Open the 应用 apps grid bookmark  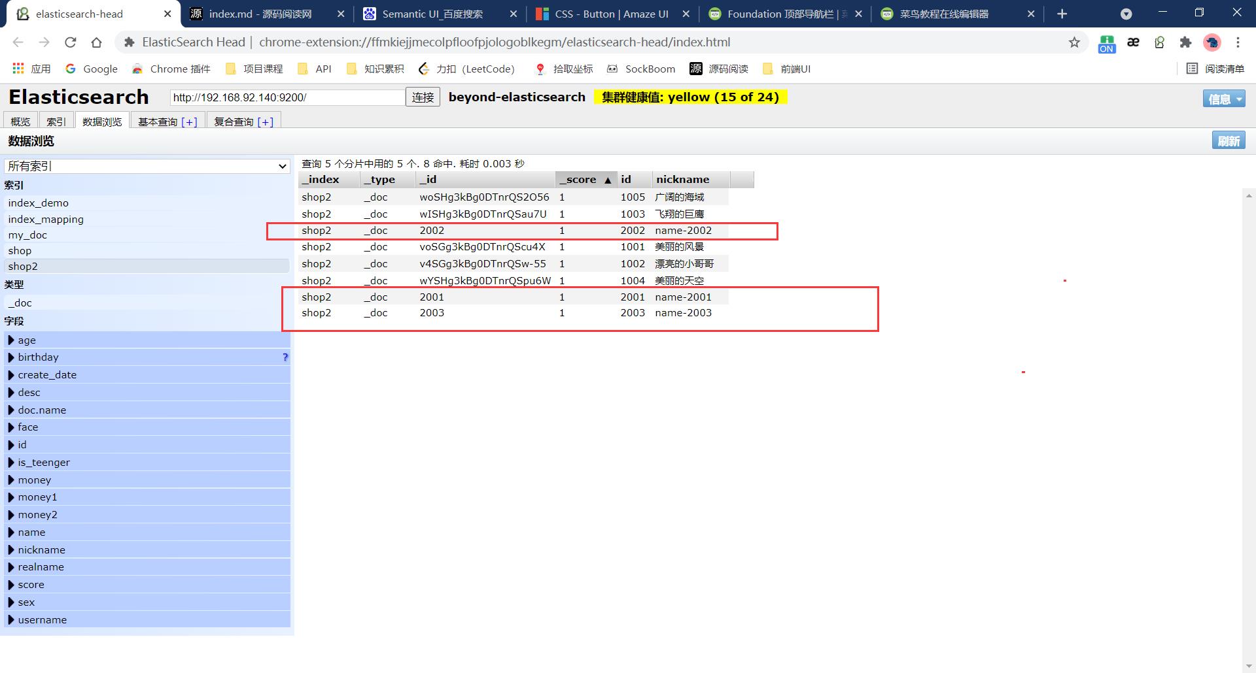click(x=31, y=69)
